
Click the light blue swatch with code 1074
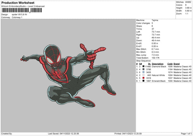pos(143,72)
